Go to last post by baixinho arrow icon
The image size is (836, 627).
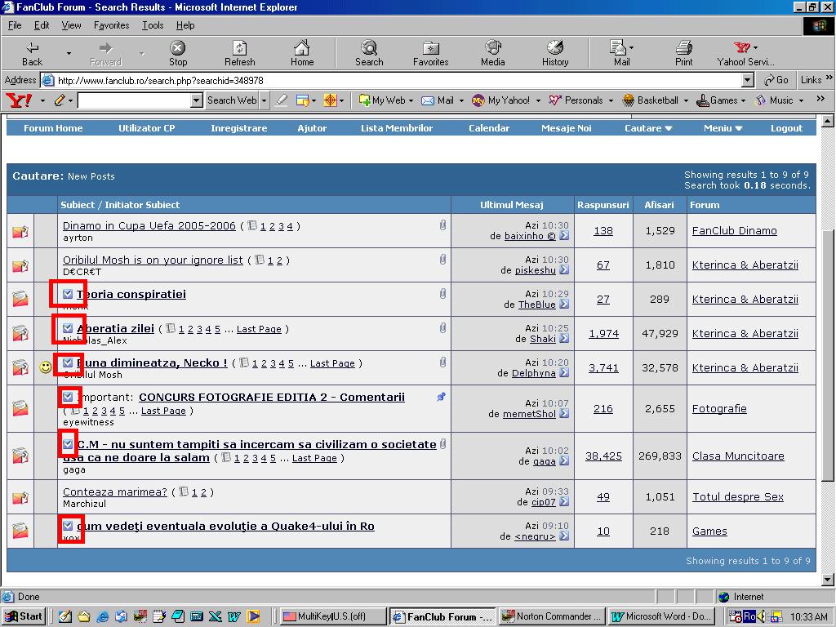(564, 236)
